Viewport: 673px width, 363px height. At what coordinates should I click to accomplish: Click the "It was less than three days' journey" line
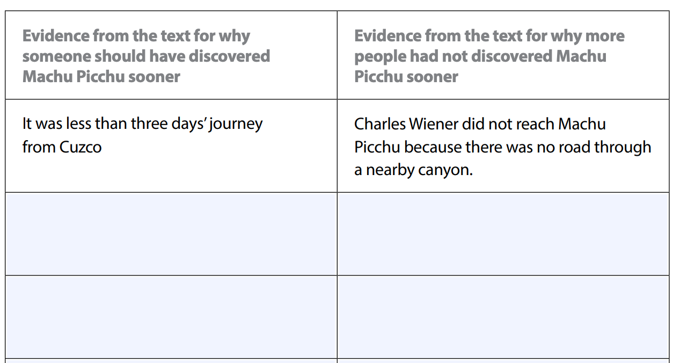[142, 124]
